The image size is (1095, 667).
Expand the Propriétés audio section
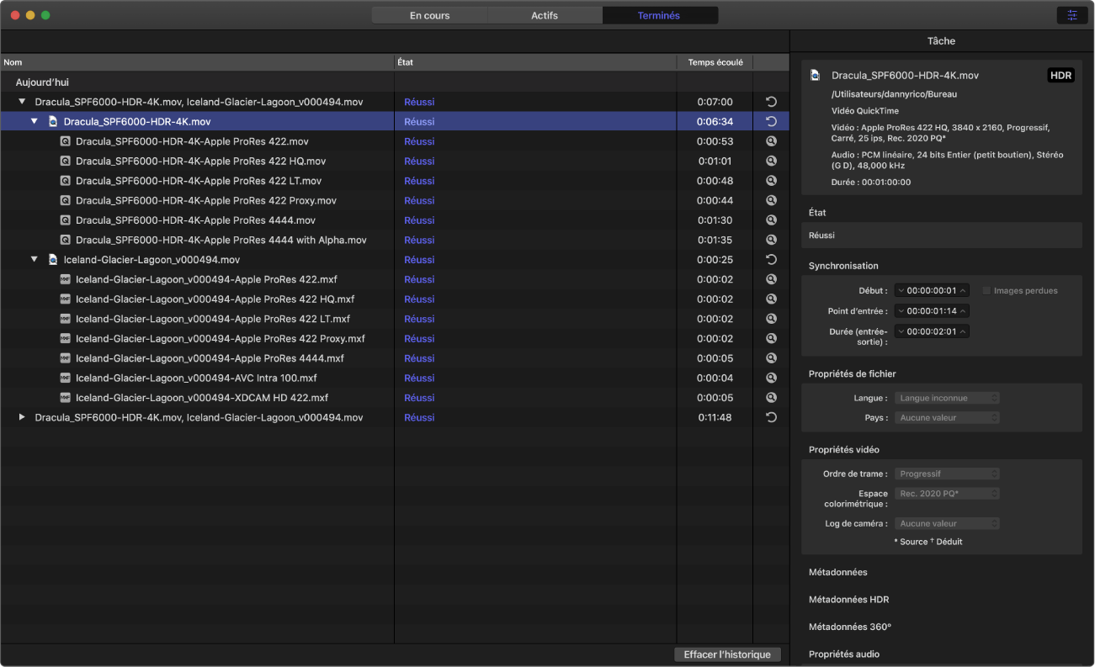click(x=844, y=654)
